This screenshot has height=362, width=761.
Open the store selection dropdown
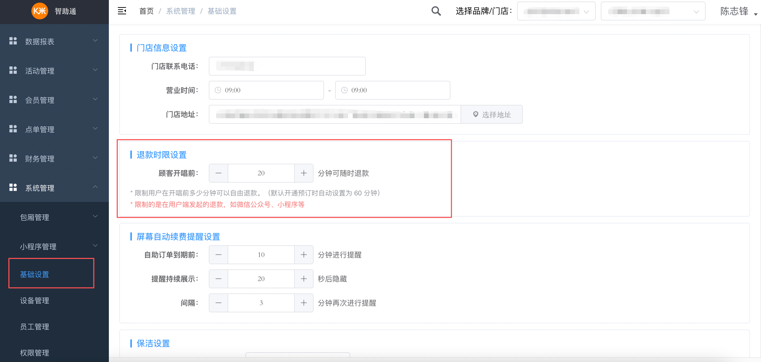[x=653, y=11]
